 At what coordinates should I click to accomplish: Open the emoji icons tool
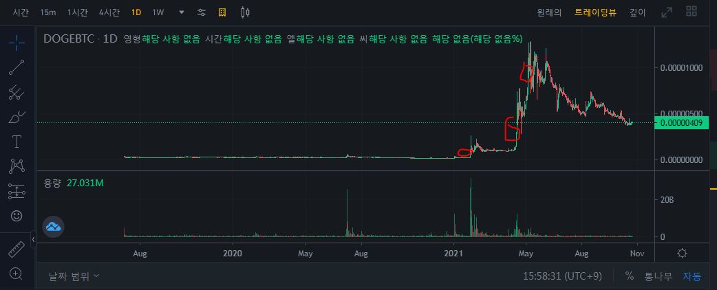pos(17,216)
